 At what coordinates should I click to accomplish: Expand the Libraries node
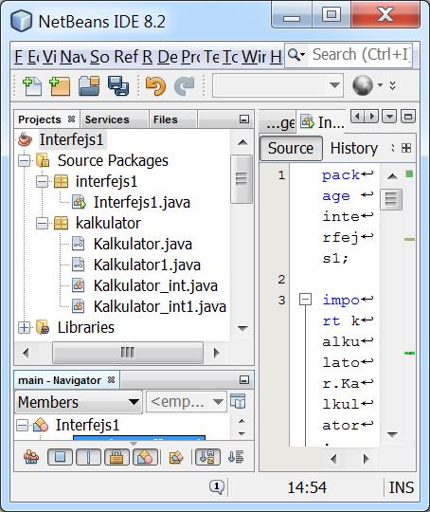tap(24, 327)
